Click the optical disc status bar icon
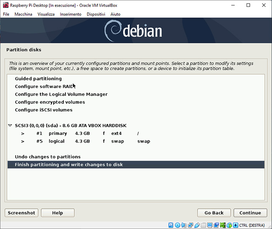Image resolution: width=272 pixels, height=229 pixels. 178,225
